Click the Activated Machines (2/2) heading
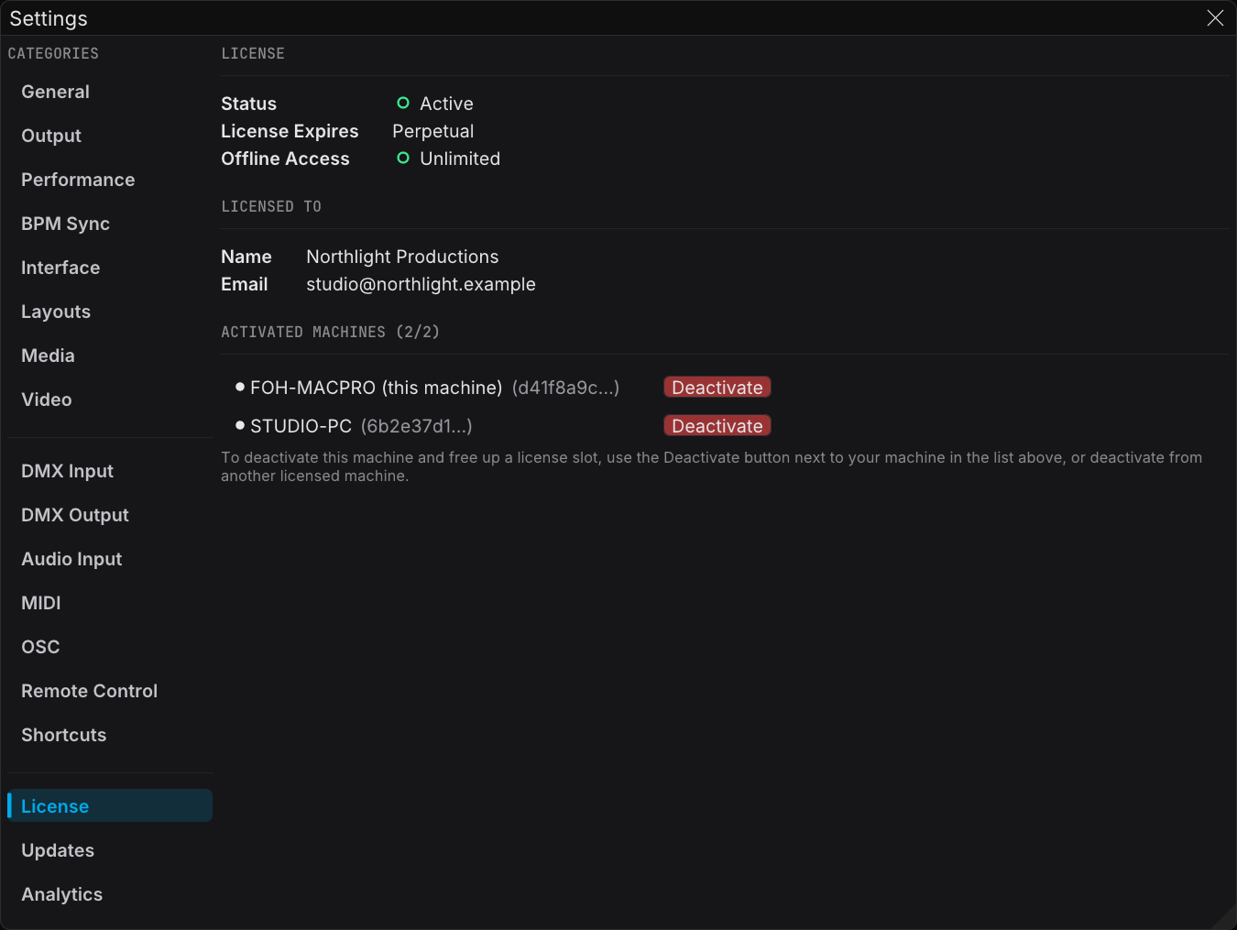The width and height of the screenshot is (1237, 930). coord(330,332)
